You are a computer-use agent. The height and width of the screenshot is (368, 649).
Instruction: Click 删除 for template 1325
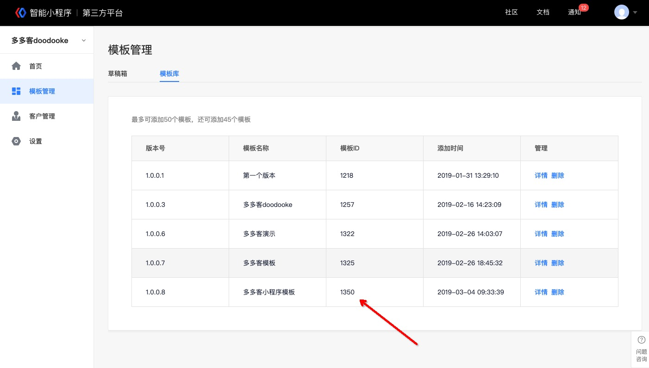coord(558,263)
